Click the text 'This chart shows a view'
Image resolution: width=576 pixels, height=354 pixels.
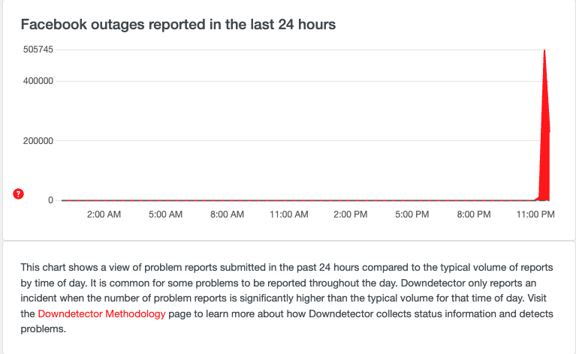[80, 267]
